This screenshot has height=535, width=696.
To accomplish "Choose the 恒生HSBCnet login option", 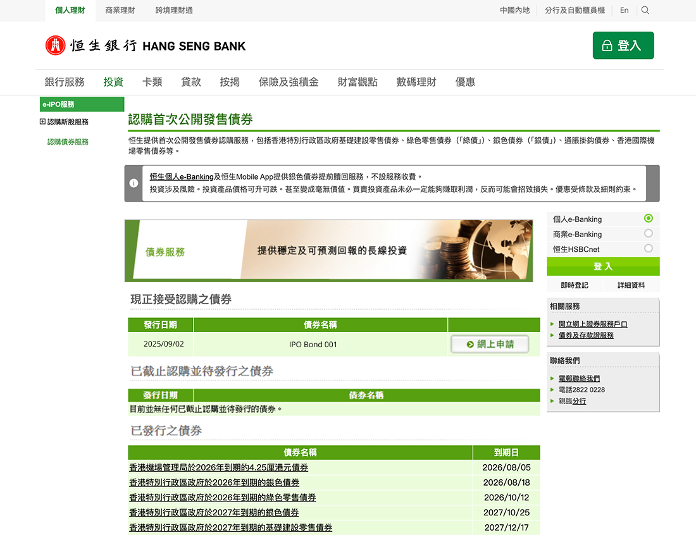I will 648,248.
